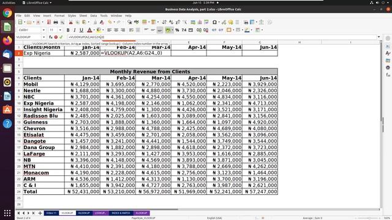
Task: Open Print Preview magnifier icon
Action: pos(62,22)
